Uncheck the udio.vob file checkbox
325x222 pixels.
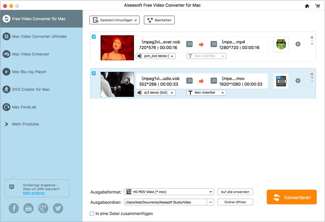tap(94, 73)
